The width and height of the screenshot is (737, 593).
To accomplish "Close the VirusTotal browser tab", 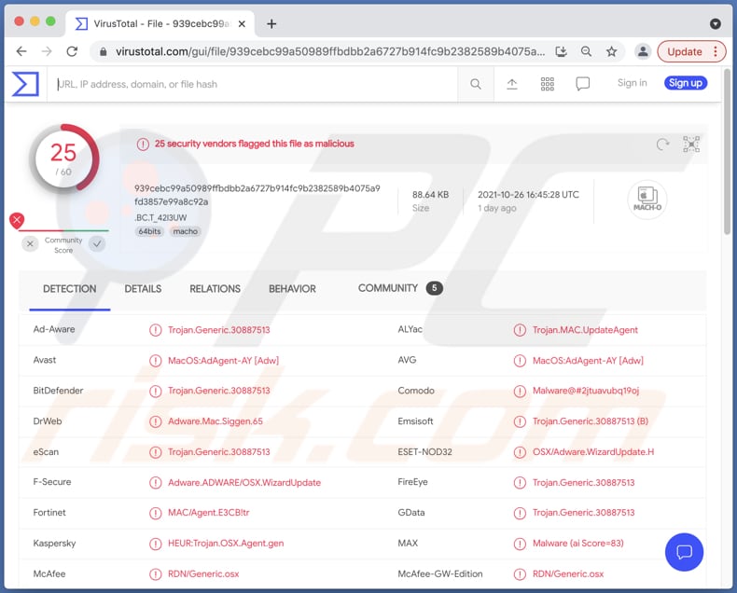I will tap(242, 24).
